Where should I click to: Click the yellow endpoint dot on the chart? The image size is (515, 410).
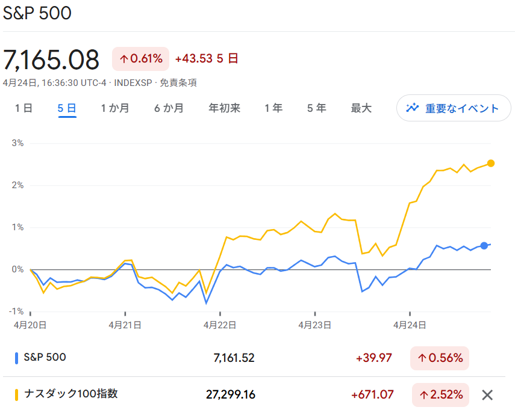pos(491,162)
